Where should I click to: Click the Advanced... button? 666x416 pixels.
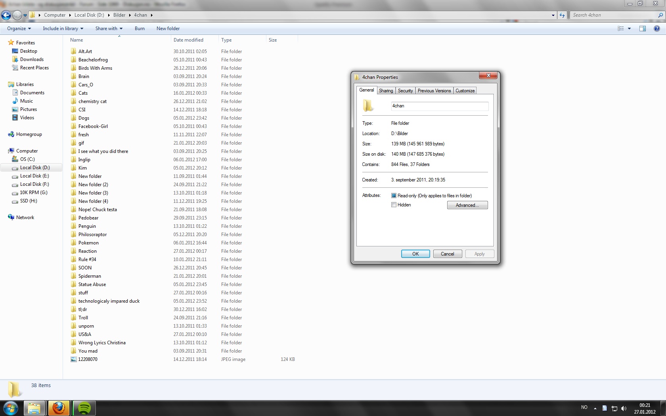tap(467, 205)
